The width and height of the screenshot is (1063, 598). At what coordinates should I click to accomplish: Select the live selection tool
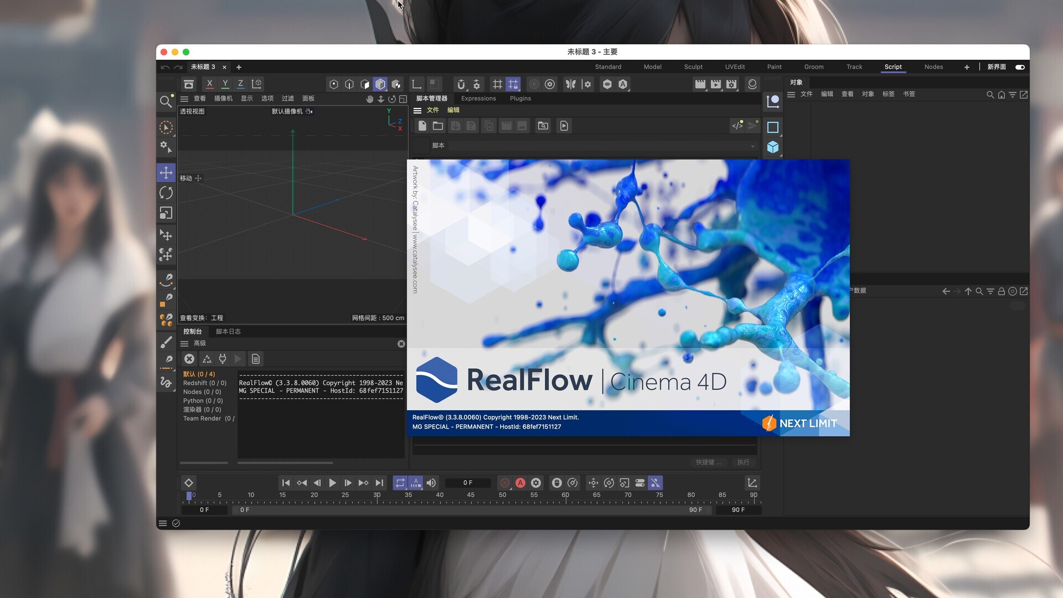[166, 127]
